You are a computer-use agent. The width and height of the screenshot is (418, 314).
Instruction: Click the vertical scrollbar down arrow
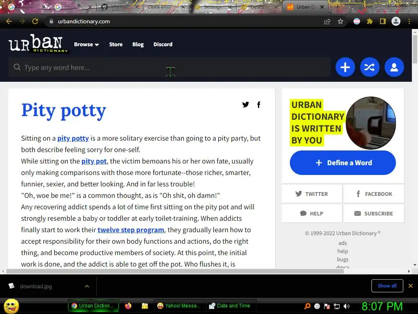[415, 265]
